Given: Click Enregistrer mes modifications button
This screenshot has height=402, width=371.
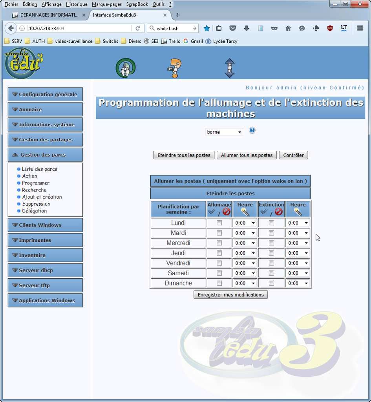Looking at the screenshot, I should [x=230, y=294].
